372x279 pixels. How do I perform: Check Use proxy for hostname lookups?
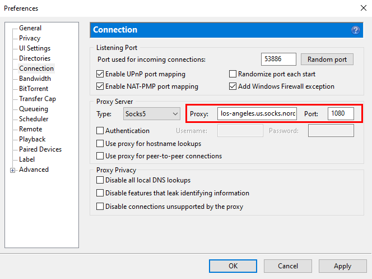100,144
